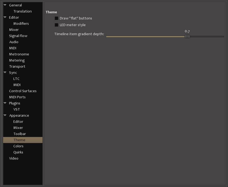This screenshot has width=228, height=187.
Task: Collapse the General tree section
Action: [5, 5]
